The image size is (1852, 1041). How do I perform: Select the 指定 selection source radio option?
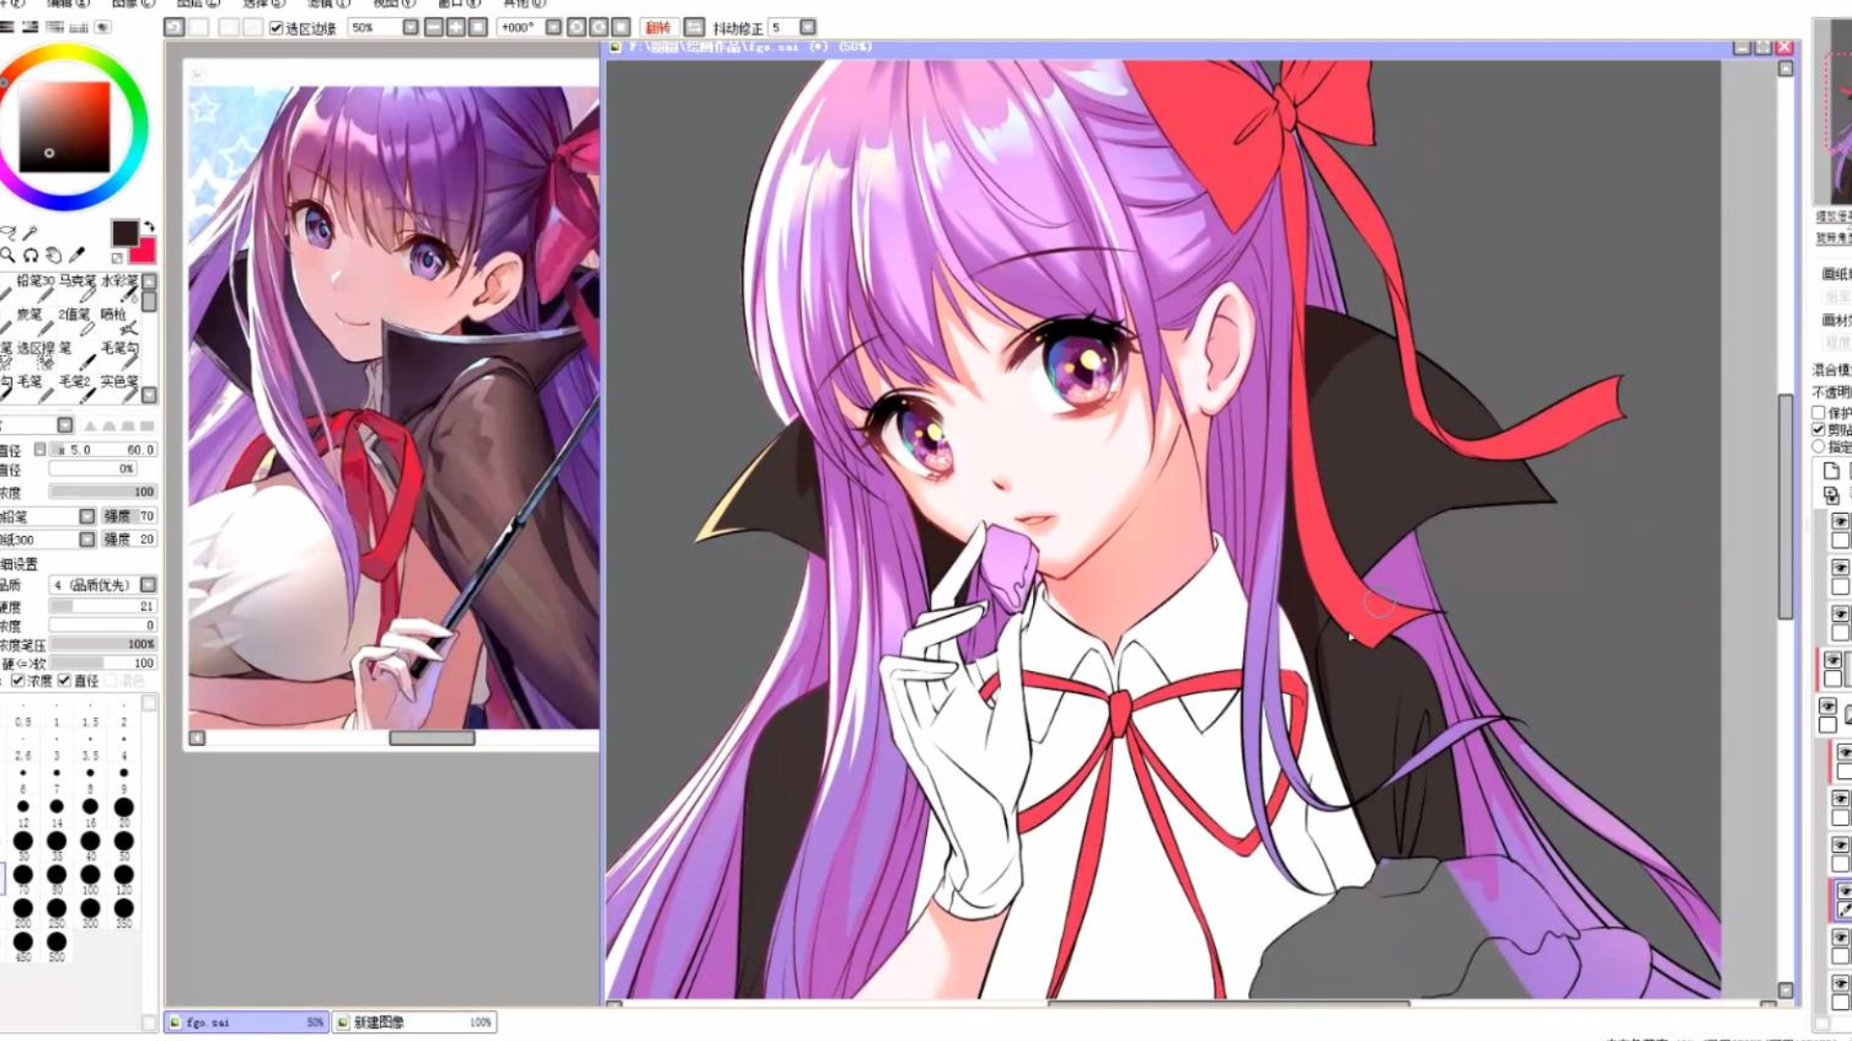(1819, 447)
